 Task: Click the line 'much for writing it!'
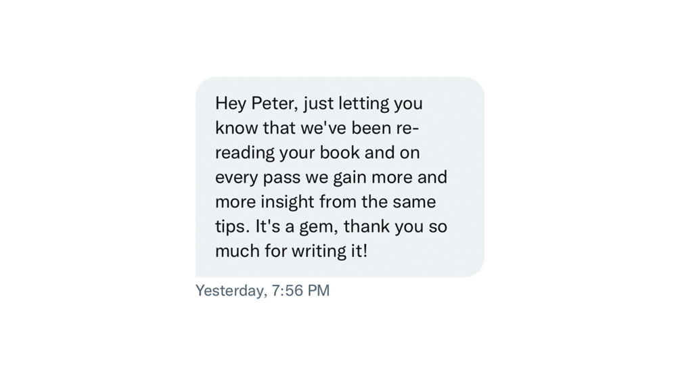[291, 251]
